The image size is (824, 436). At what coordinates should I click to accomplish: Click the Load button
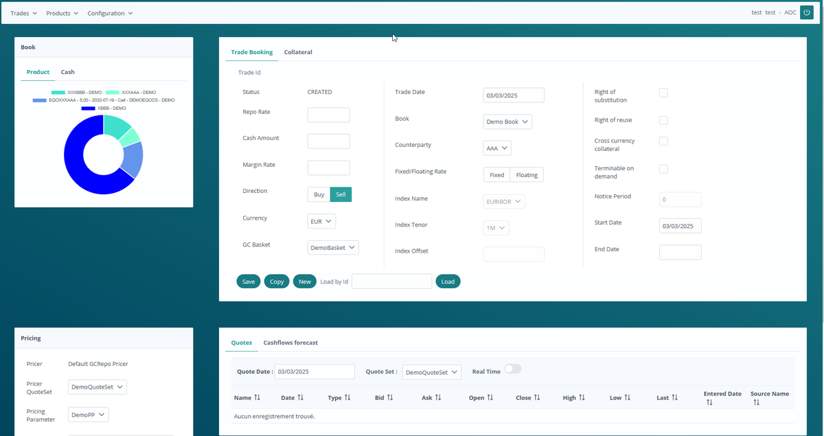[x=448, y=282]
